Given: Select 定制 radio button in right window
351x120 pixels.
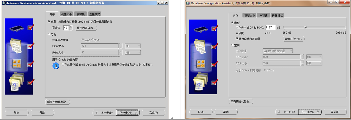Looking at the screenshot, I should (x=232, y=45).
